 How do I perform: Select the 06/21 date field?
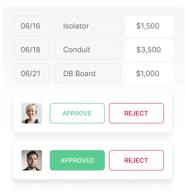coord(31,73)
